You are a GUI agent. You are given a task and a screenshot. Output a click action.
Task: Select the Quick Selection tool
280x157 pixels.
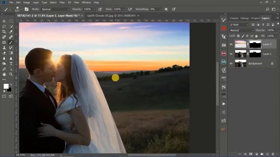[x=11, y=27]
